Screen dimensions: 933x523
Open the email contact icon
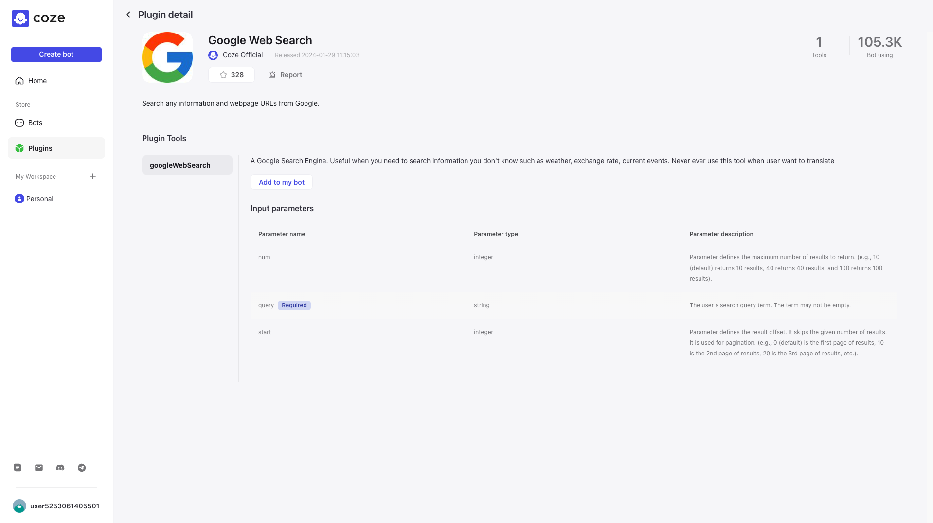(38, 467)
